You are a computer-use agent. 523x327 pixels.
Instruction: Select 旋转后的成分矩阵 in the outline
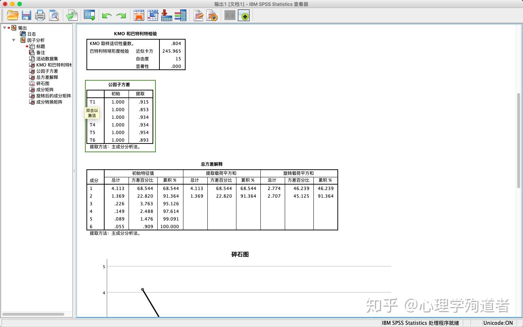point(54,96)
